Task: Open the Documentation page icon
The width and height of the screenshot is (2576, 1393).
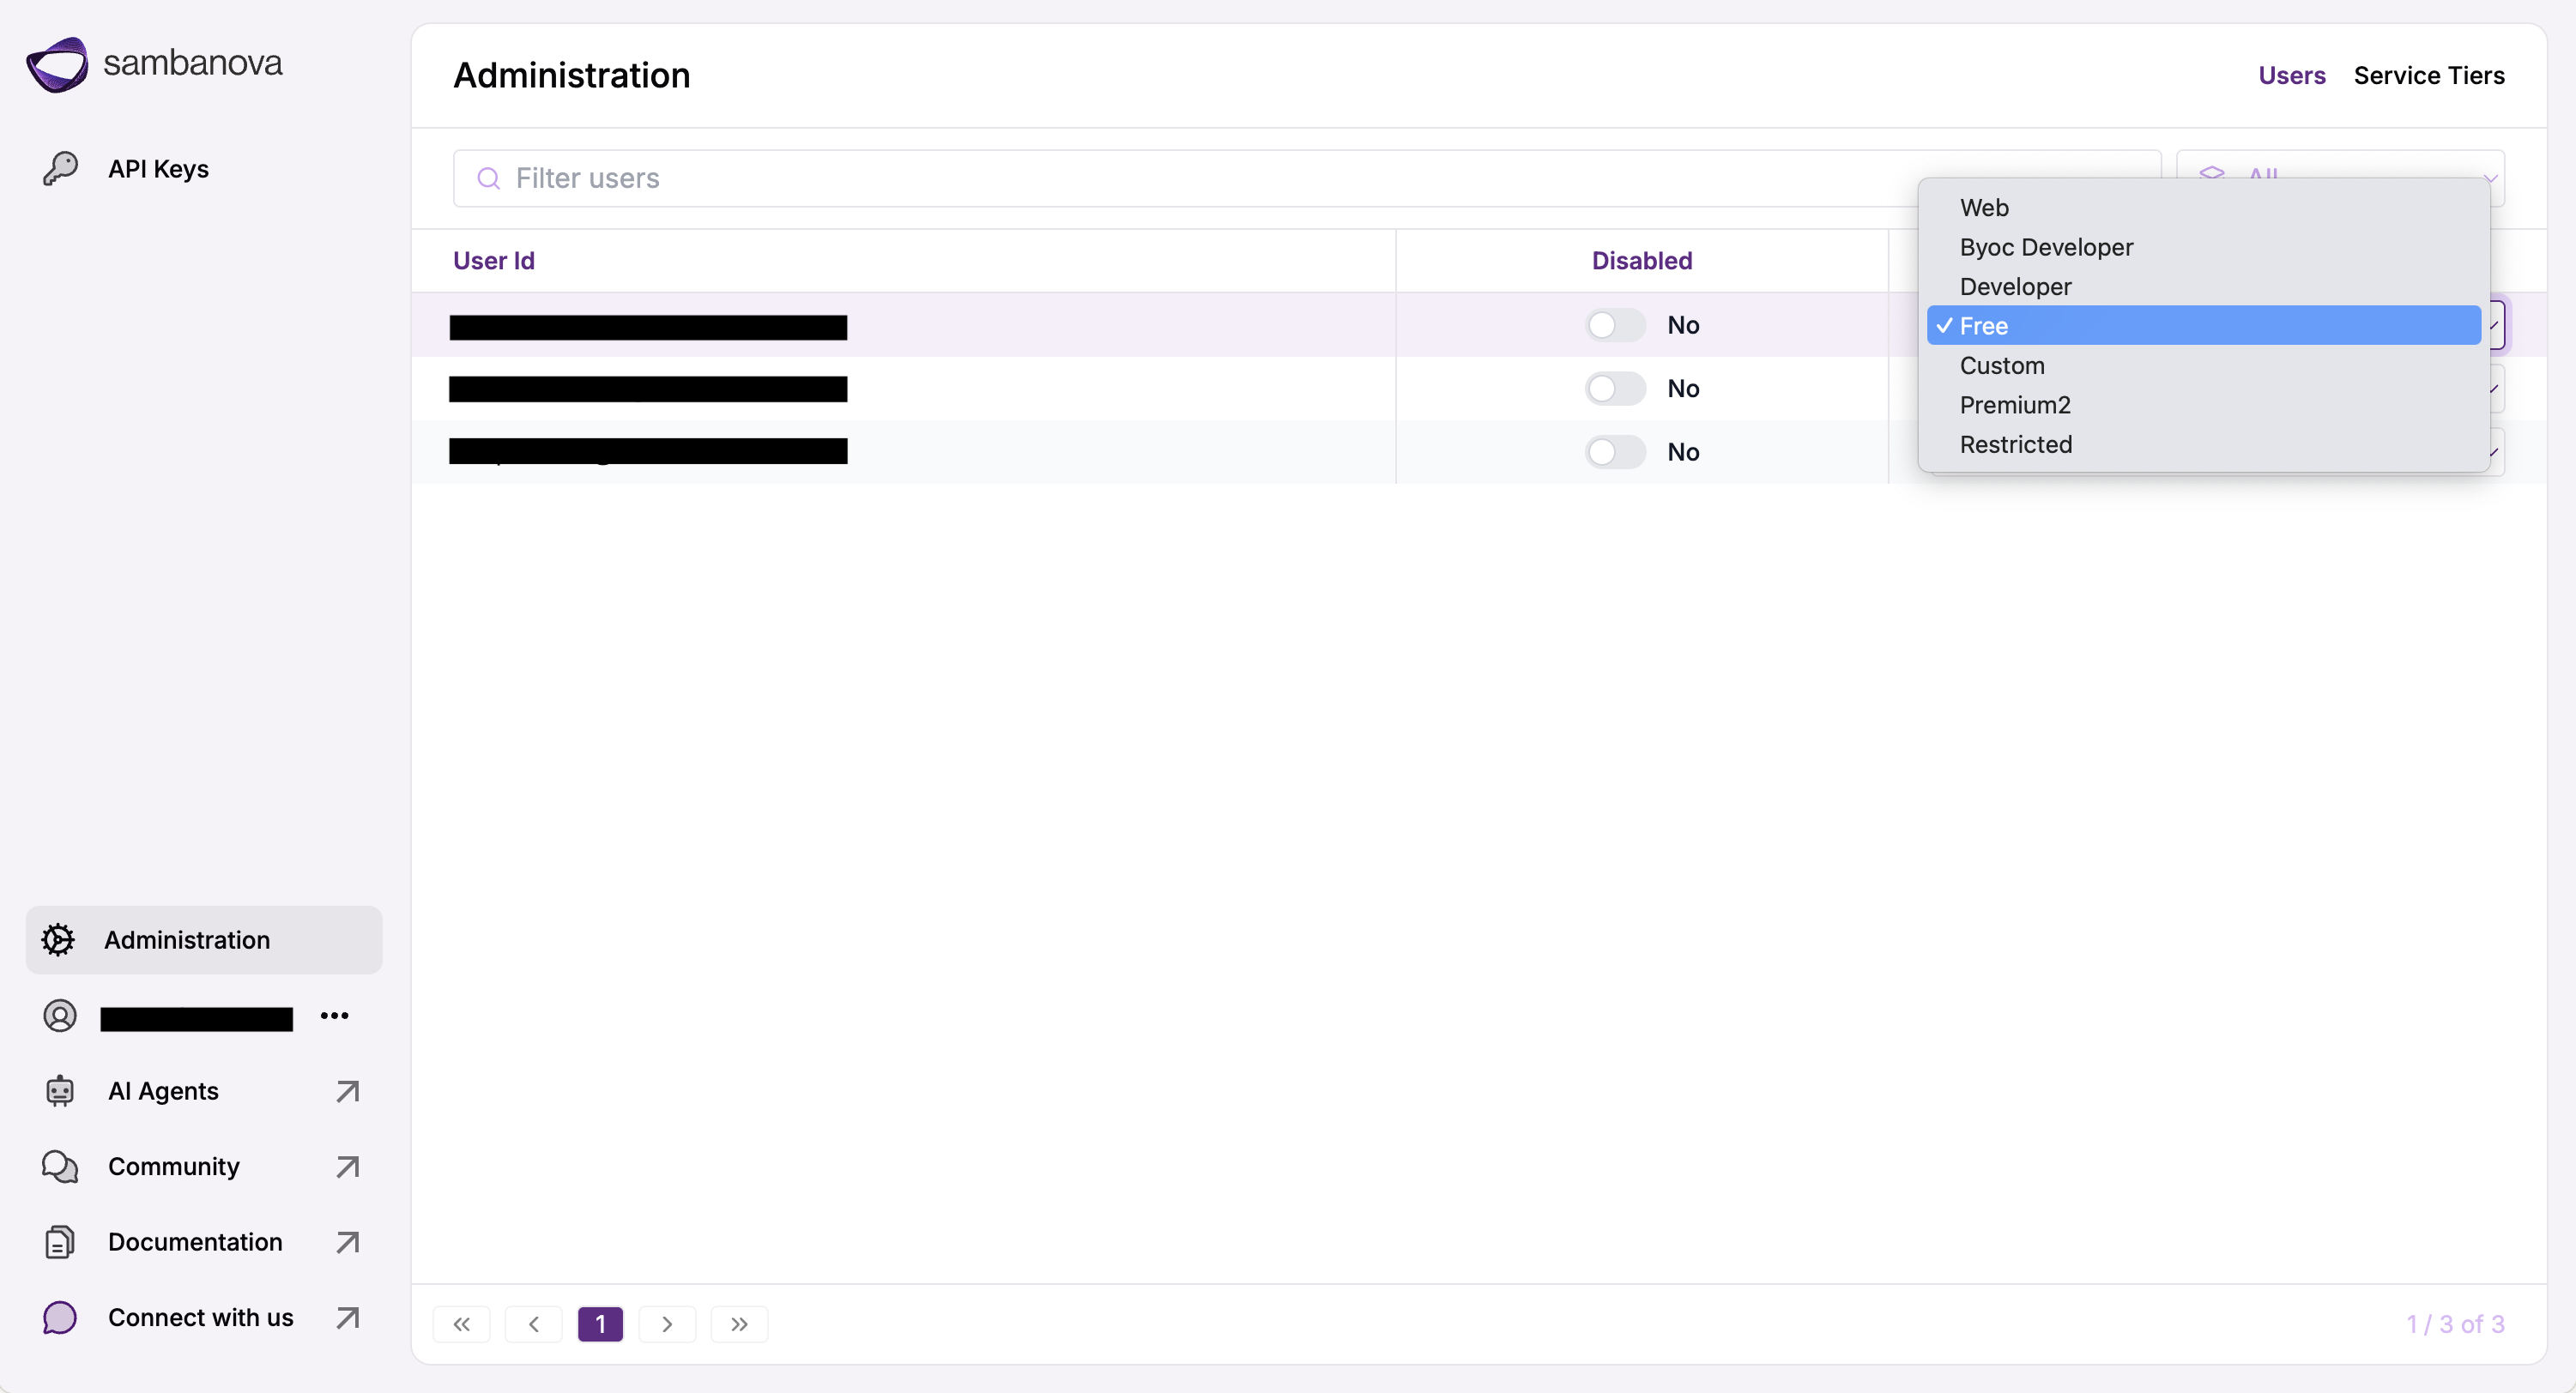Action: click(60, 1241)
